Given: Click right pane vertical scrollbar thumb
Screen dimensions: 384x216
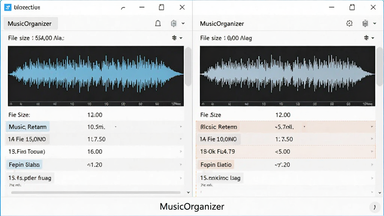Looking at the screenshot, I should coord(380,66).
